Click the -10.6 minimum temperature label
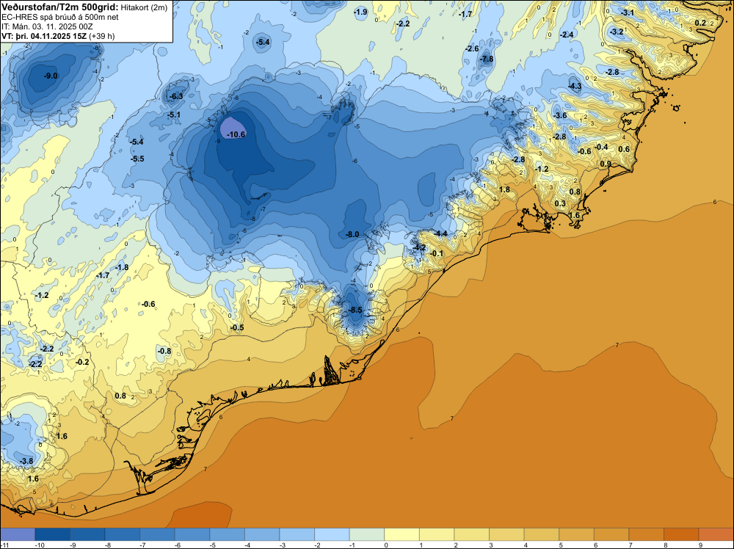The width and height of the screenshot is (734, 549). click(236, 134)
